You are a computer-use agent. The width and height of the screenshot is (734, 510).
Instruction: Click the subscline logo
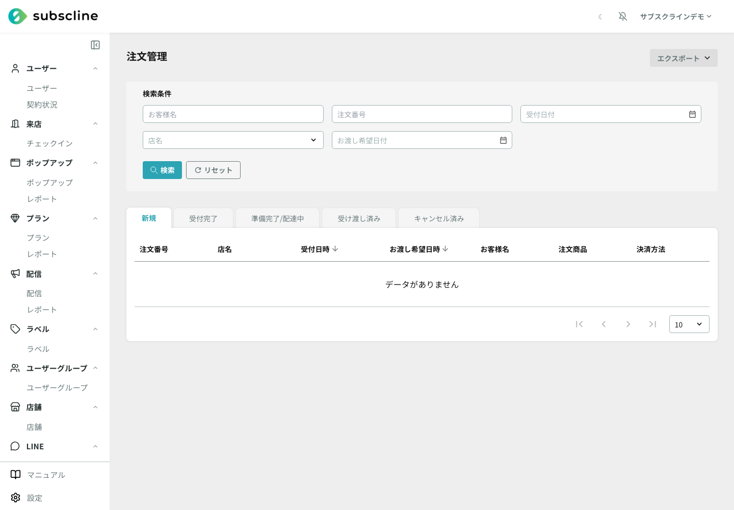coord(53,16)
